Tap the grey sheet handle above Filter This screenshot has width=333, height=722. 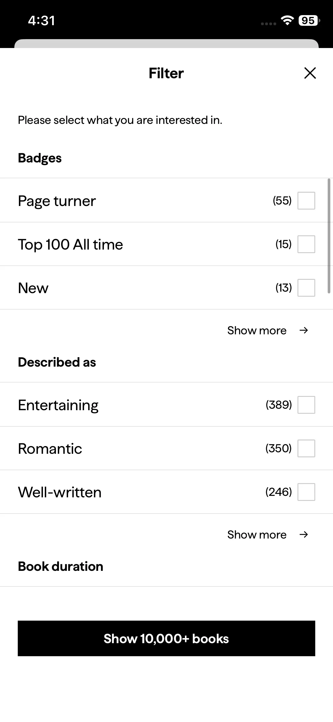(x=166, y=44)
